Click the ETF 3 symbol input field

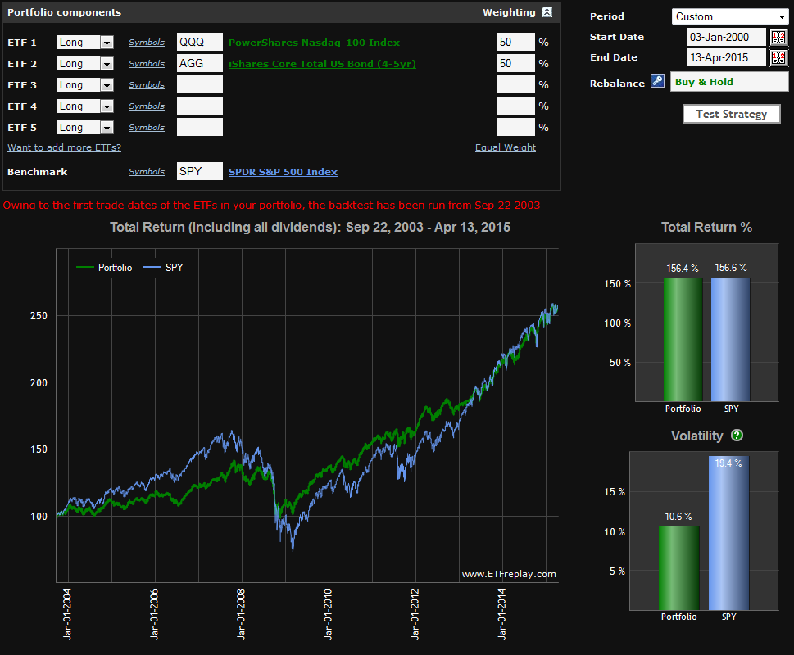[200, 85]
